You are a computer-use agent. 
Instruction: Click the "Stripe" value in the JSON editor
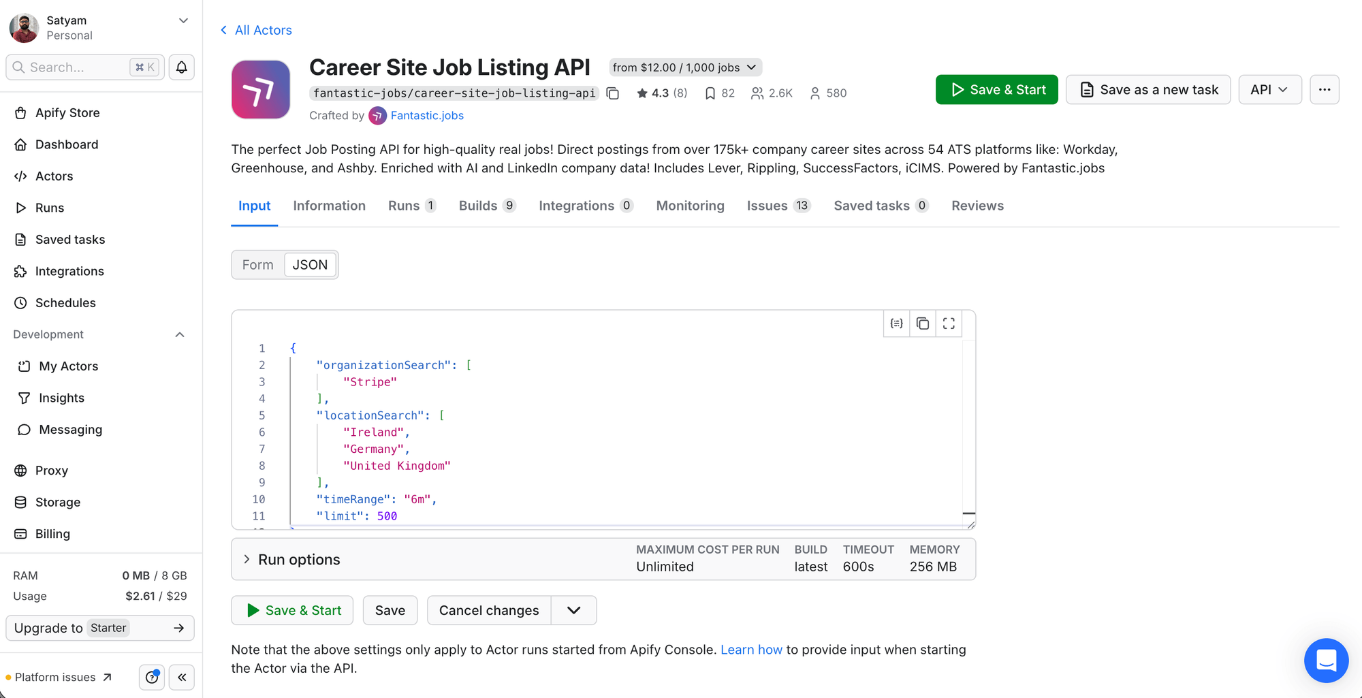370,382
